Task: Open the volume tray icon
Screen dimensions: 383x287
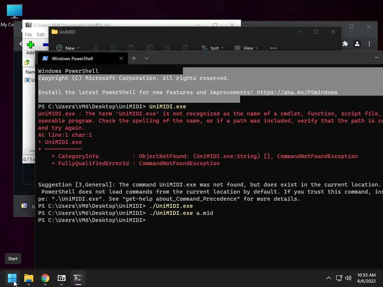Action: pyautogui.click(x=348, y=278)
